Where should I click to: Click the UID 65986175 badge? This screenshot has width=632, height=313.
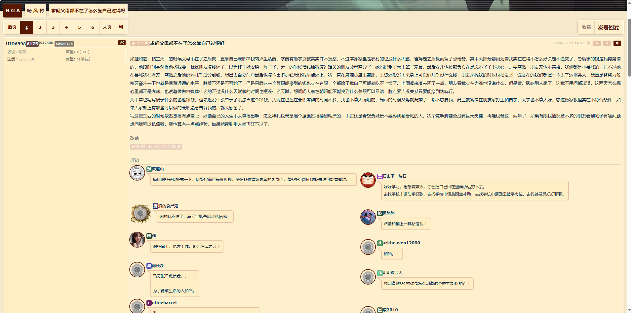(x=64, y=43)
